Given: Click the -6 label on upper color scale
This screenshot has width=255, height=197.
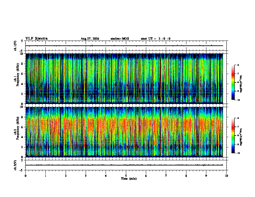Looking at the screenshot, I should (x=237, y=65).
